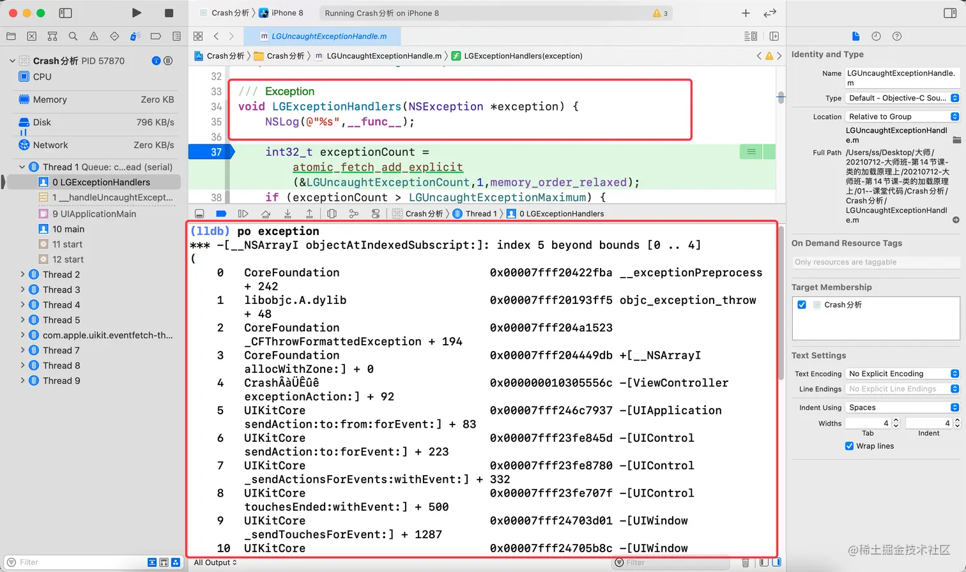Expand the com.apple.uikit.eventfetch thread
The image size is (966, 572).
pyautogui.click(x=22, y=335)
